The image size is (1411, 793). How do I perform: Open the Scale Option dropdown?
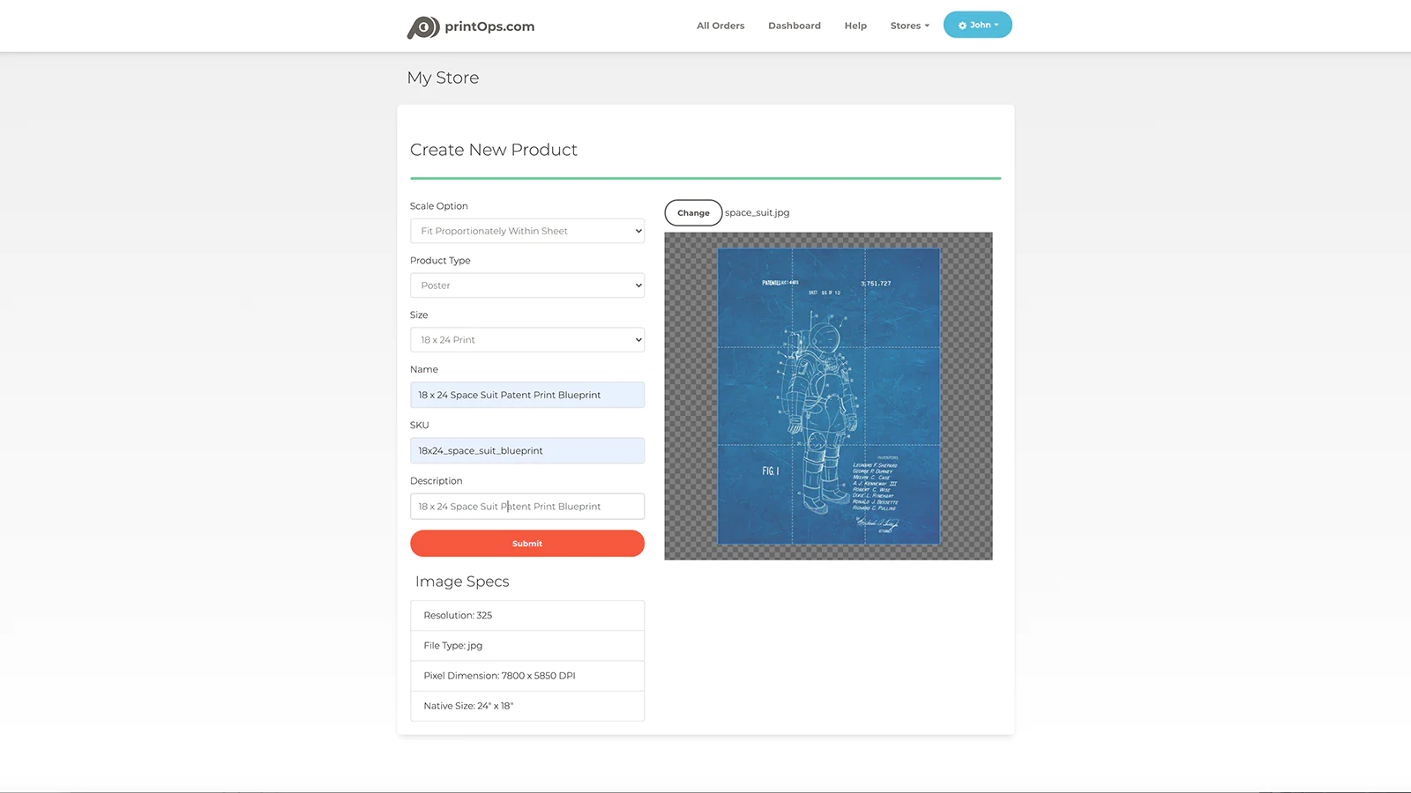click(x=526, y=231)
